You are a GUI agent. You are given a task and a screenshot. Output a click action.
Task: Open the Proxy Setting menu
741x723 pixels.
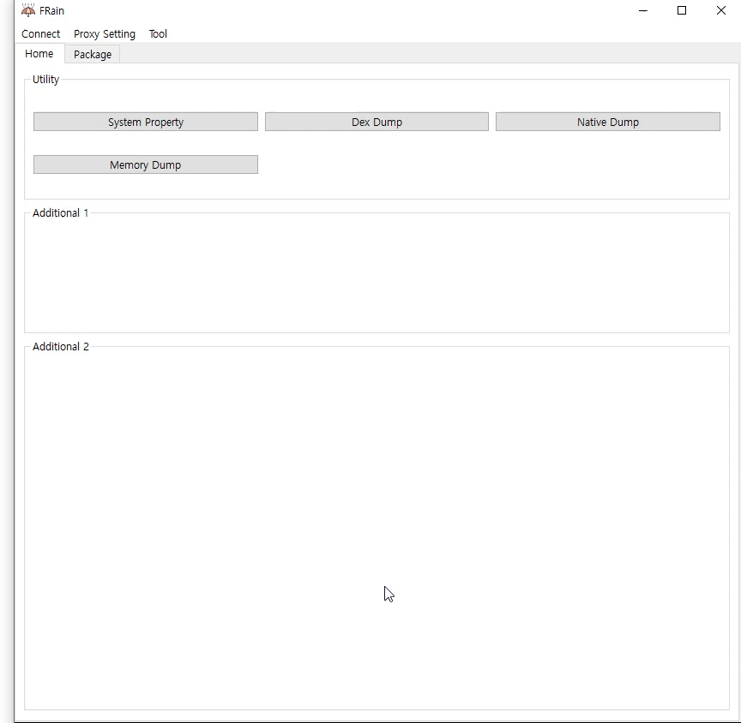pyautogui.click(x=104, y=34)
